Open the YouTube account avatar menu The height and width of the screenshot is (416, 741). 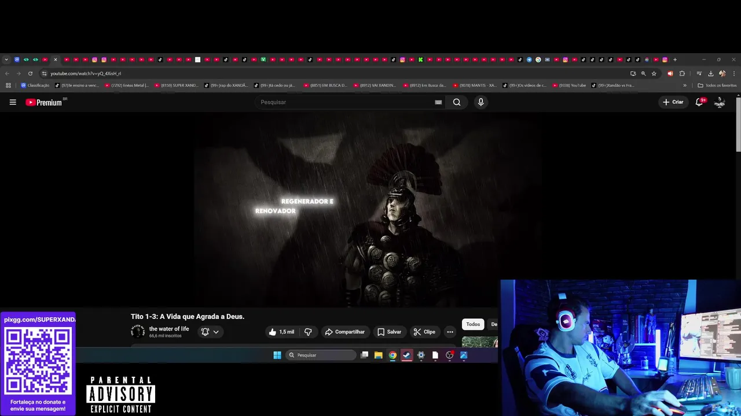(x=720, y=102)
